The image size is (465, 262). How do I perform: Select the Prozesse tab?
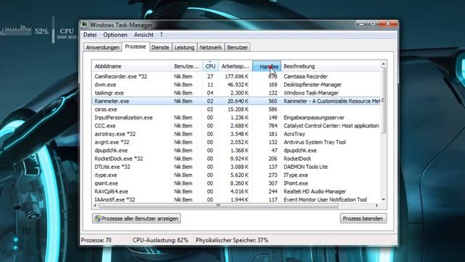coord(135,47)
